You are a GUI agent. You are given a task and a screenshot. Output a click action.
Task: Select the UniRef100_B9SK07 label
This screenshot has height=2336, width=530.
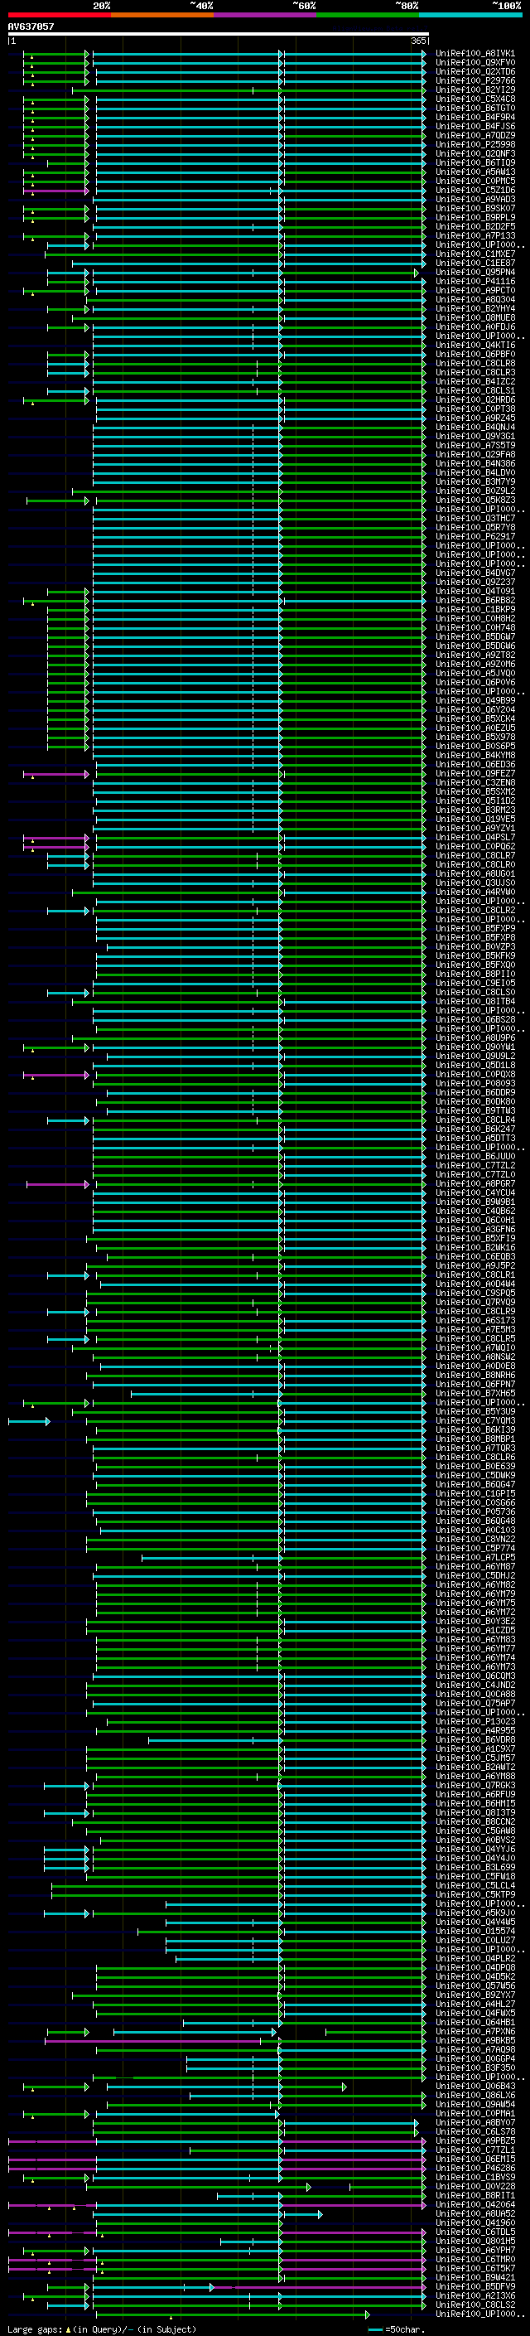coord(475,209)
